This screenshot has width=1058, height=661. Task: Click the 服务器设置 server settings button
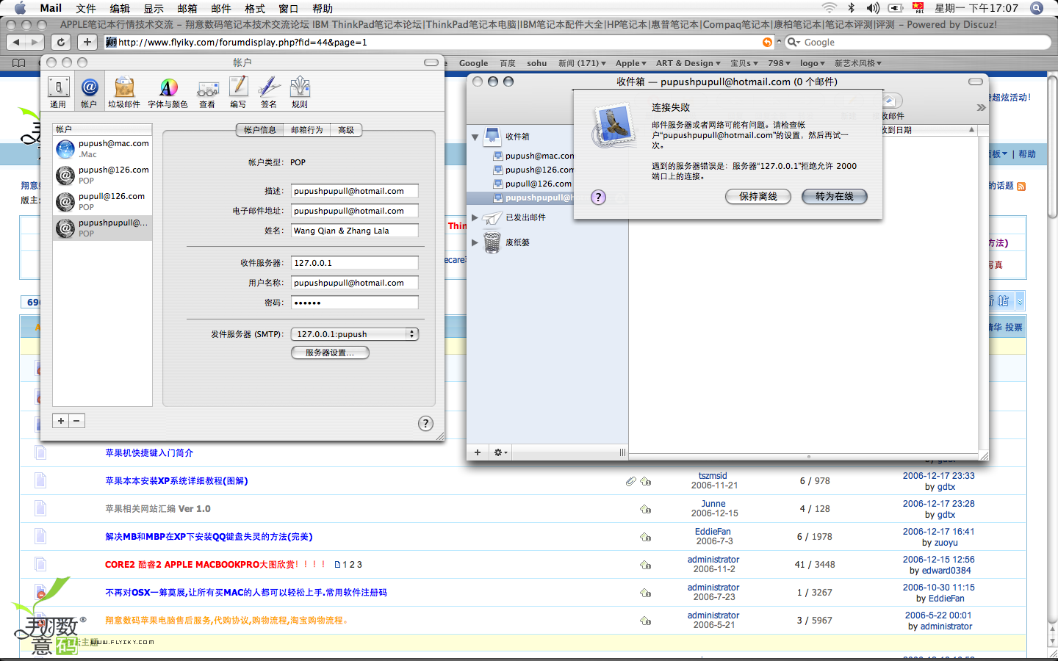[330, 353]
